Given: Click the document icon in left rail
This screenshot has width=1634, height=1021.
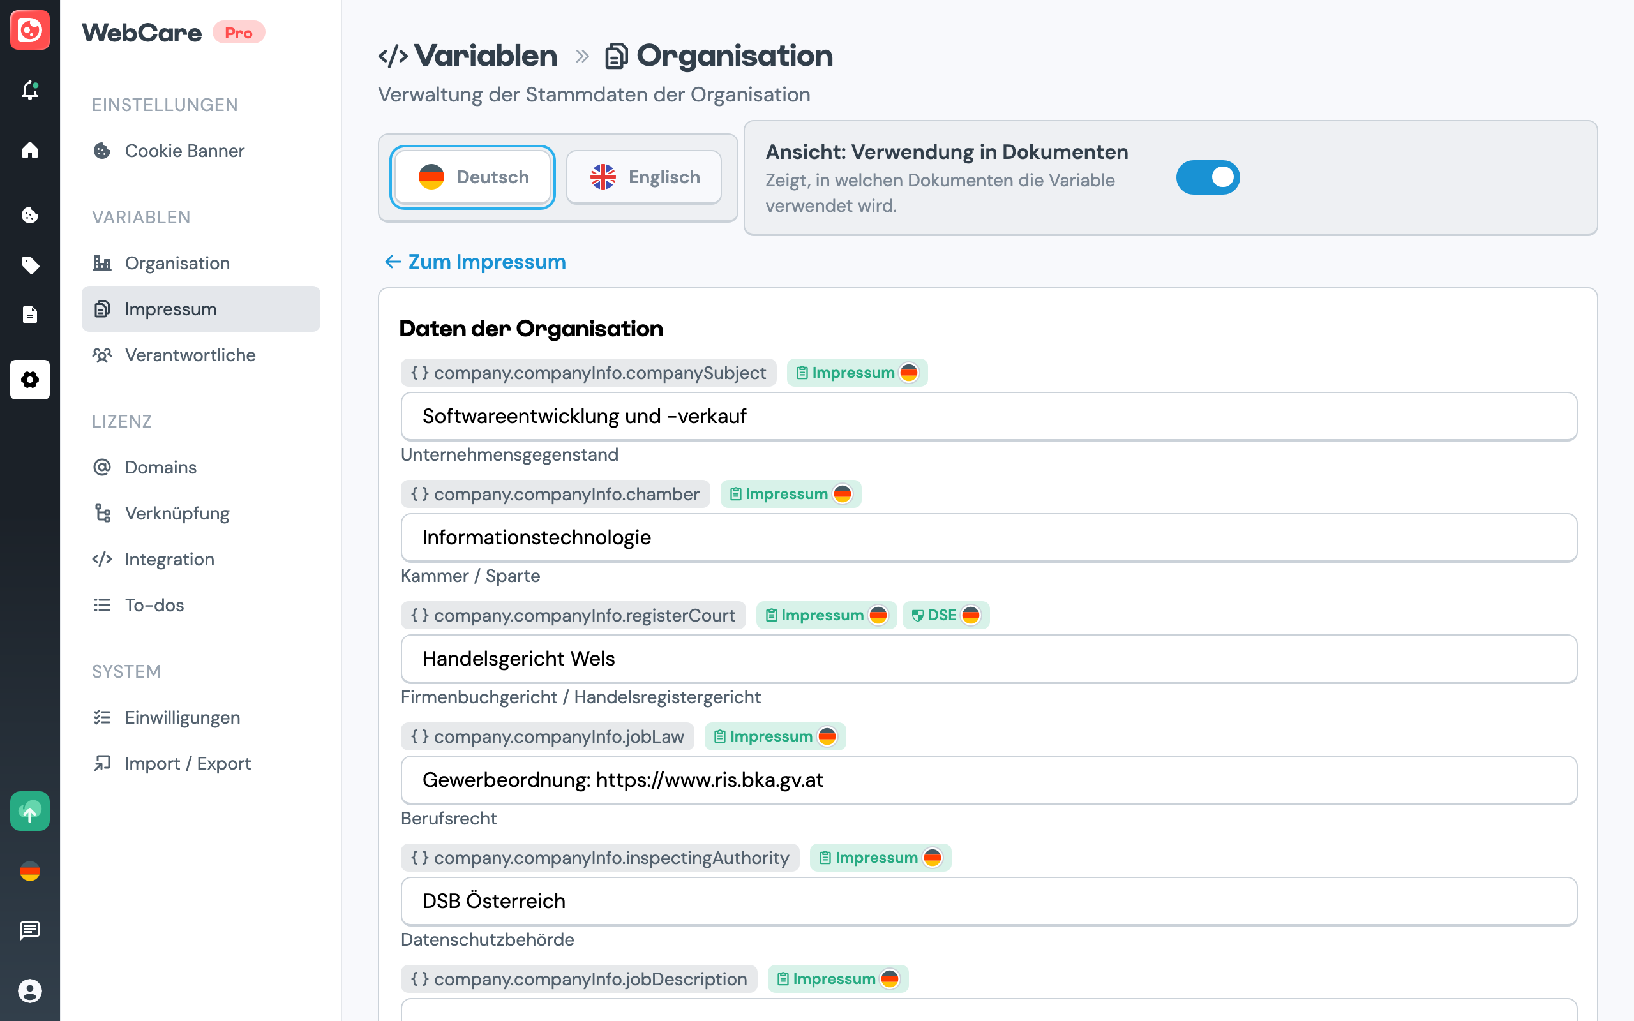Looking at the screenshot, I should click(x=30, y=315).
